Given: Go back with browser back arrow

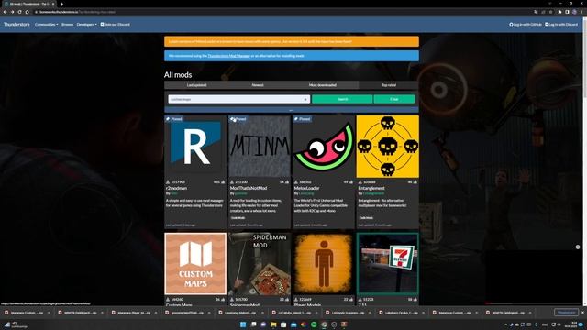Looking at the screenshot, I should (5, 12).
